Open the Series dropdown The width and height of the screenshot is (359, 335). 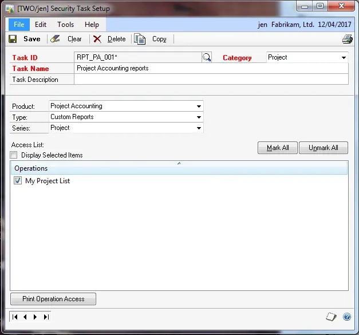point(199,128)
